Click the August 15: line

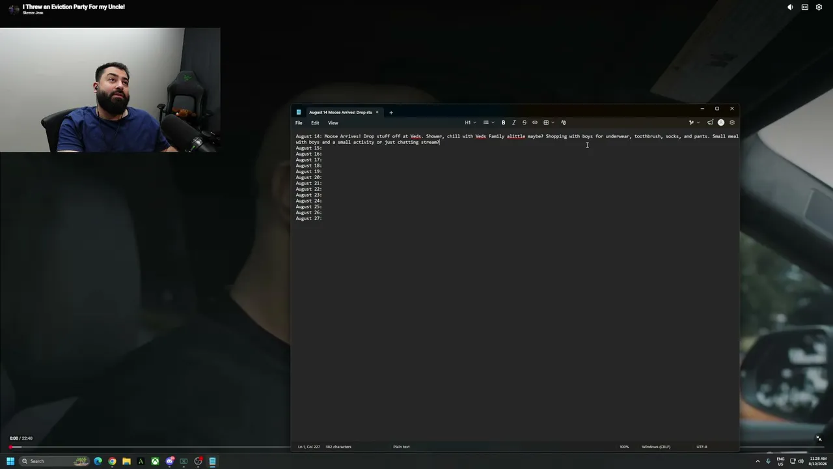coord(309,148)
